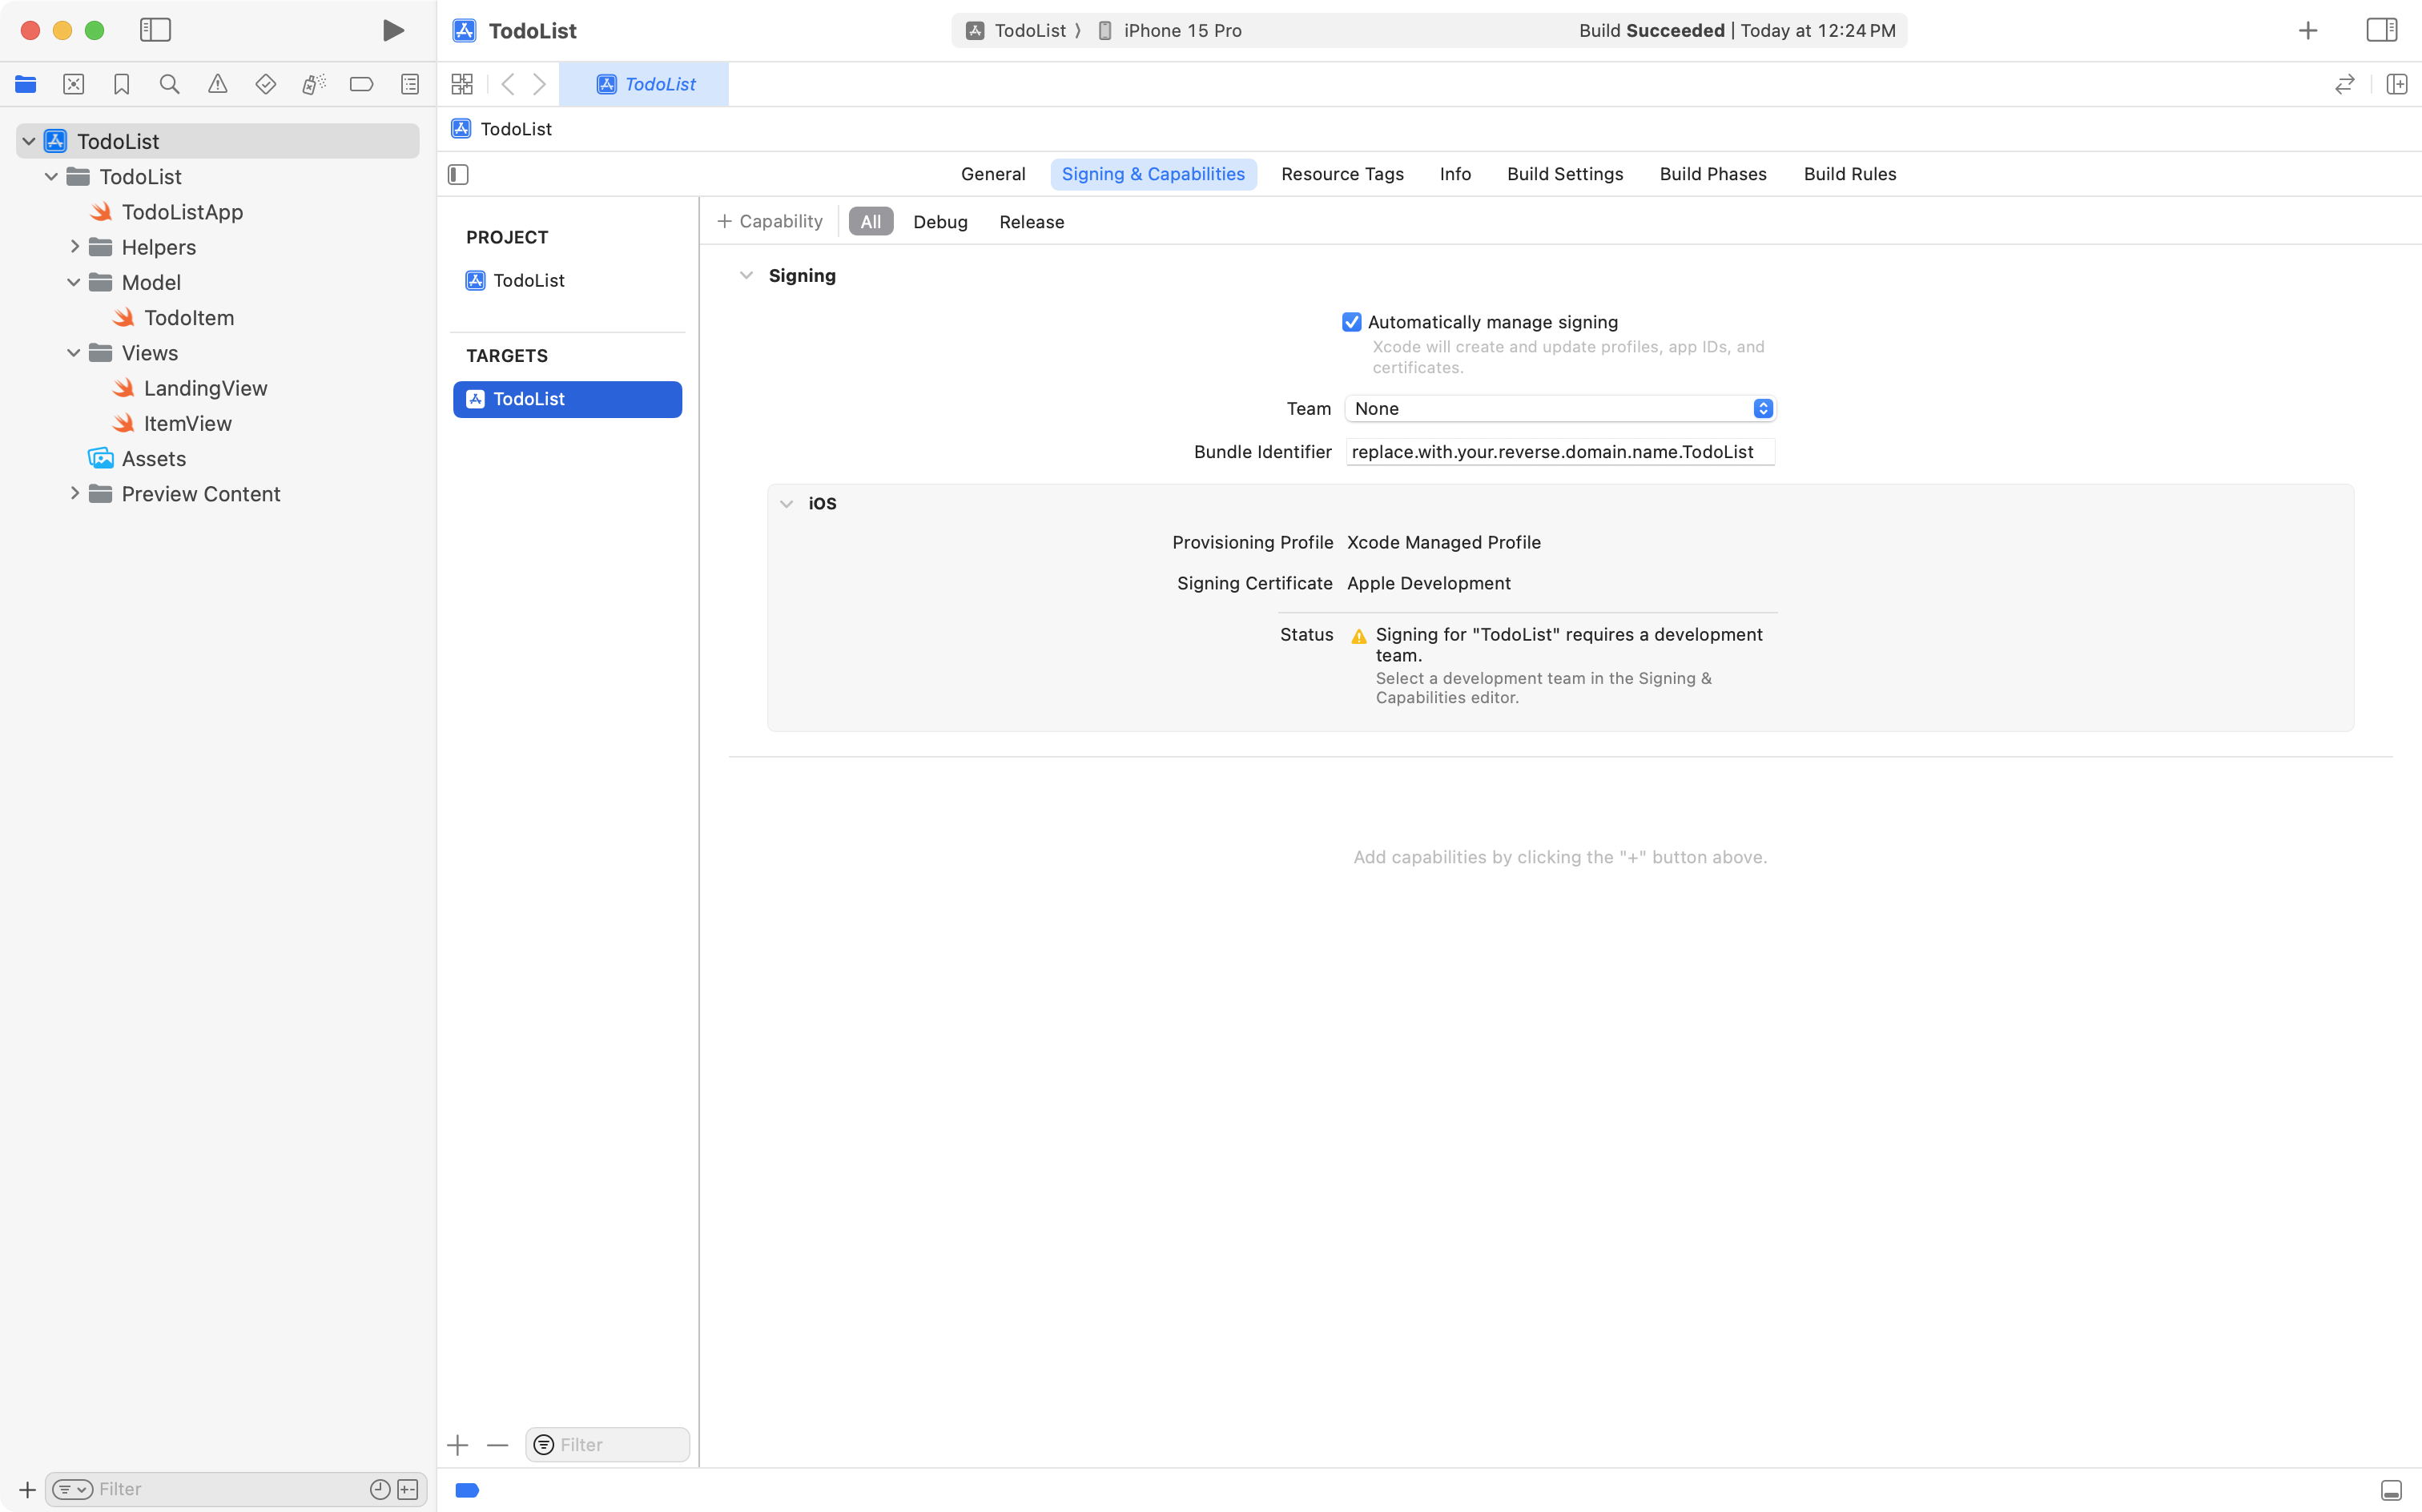Click the + Capability button
Viewport: 2422px width, 1512px height.
(770, 222)
